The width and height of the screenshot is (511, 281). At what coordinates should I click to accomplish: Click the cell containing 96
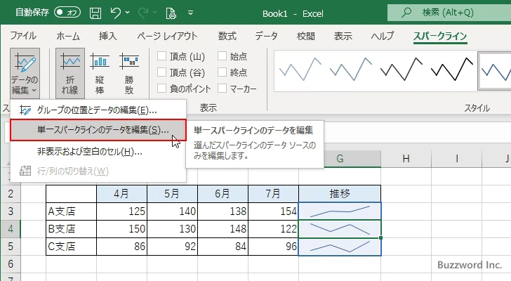click(273, 247)
